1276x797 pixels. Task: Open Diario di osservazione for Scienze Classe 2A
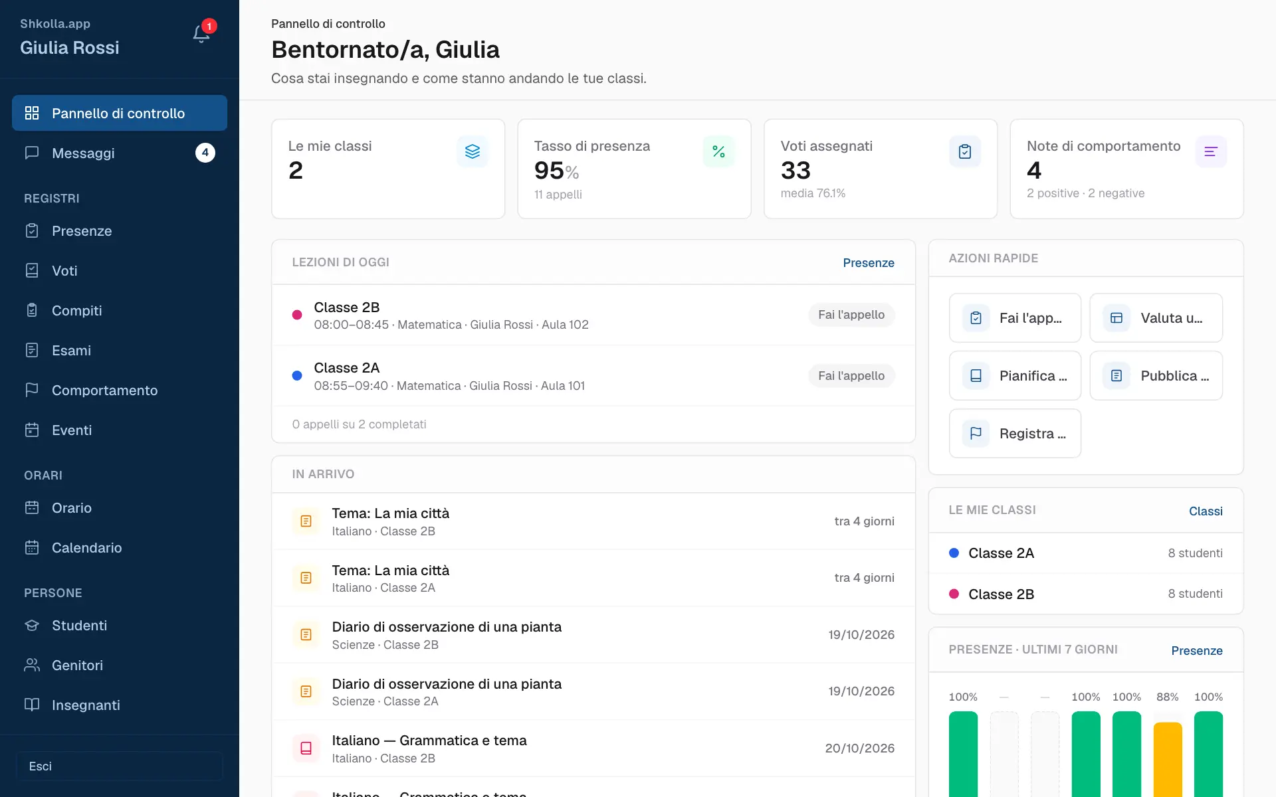pyautogui.click(x=593, y=691)
